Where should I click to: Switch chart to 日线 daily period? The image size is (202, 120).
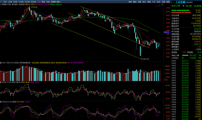tap(39, 2)
